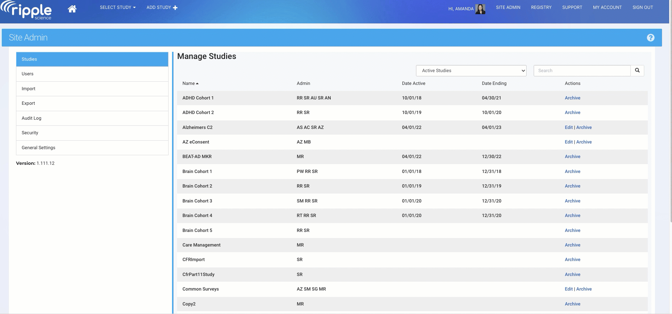Screen dimensions: 672x314
Task: Open Security settings in sidebar
Action: tap(92, 133)
